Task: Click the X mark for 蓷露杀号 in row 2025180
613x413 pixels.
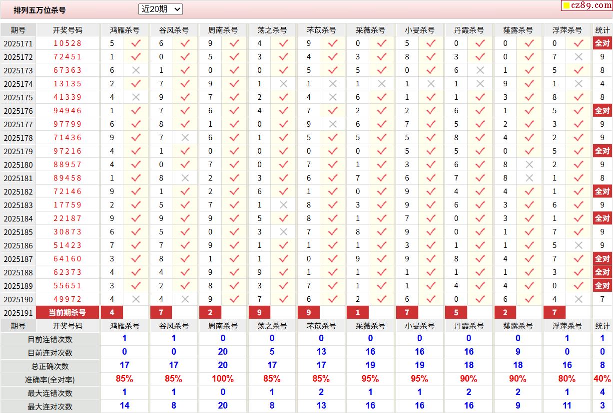Action: 530,165
